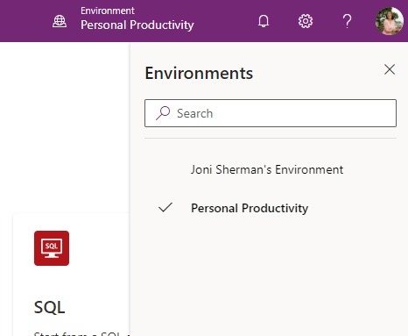
Task: Open the help question mark
Action: 347,21
